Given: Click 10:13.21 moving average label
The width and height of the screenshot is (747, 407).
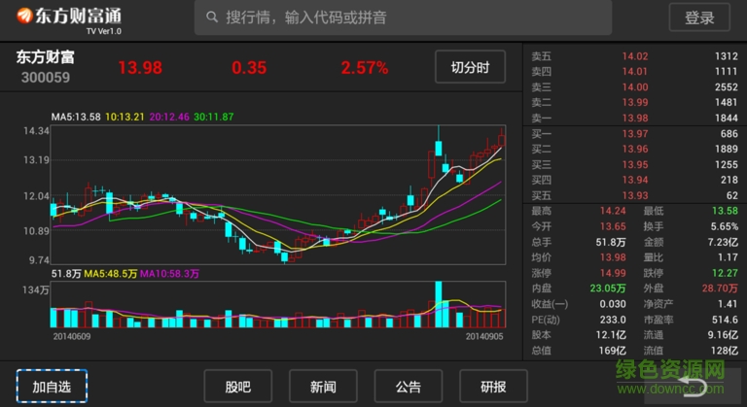Looking at the screenshot, I should (x=124, y=117).
